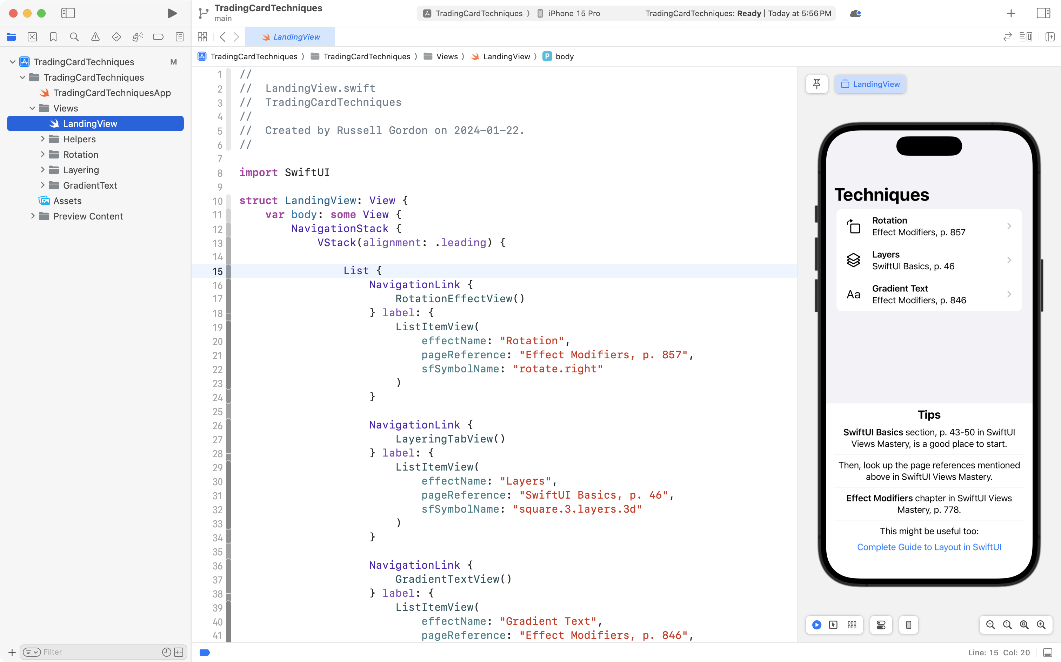Expand the Helpers folder
1061x662 pixels.
(x=42, y=139)
